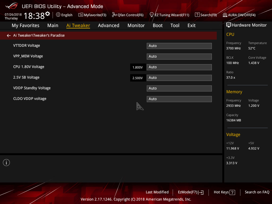Open 2.5V SB Voltage Auto field

[x=179, y=78]
